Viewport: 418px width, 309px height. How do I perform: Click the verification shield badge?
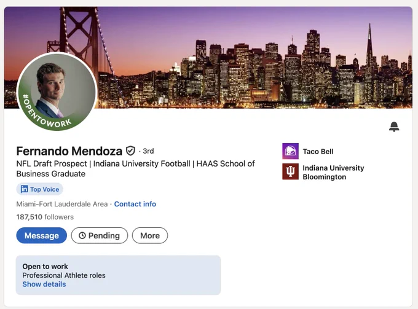130,151
